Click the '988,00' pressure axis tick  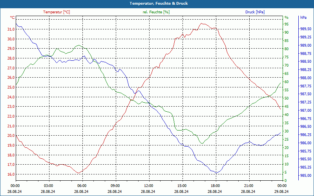tap(306, 78)
